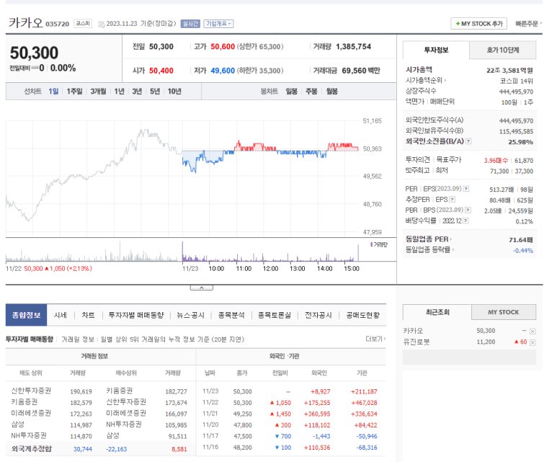This screenshot has height=462, width=557.
Task: Open help icon next to 외국인소진율(B/A)
Action: coord(468,141)
